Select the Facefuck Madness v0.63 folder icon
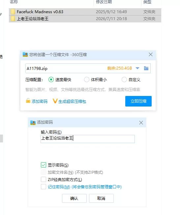 point(13,12)
